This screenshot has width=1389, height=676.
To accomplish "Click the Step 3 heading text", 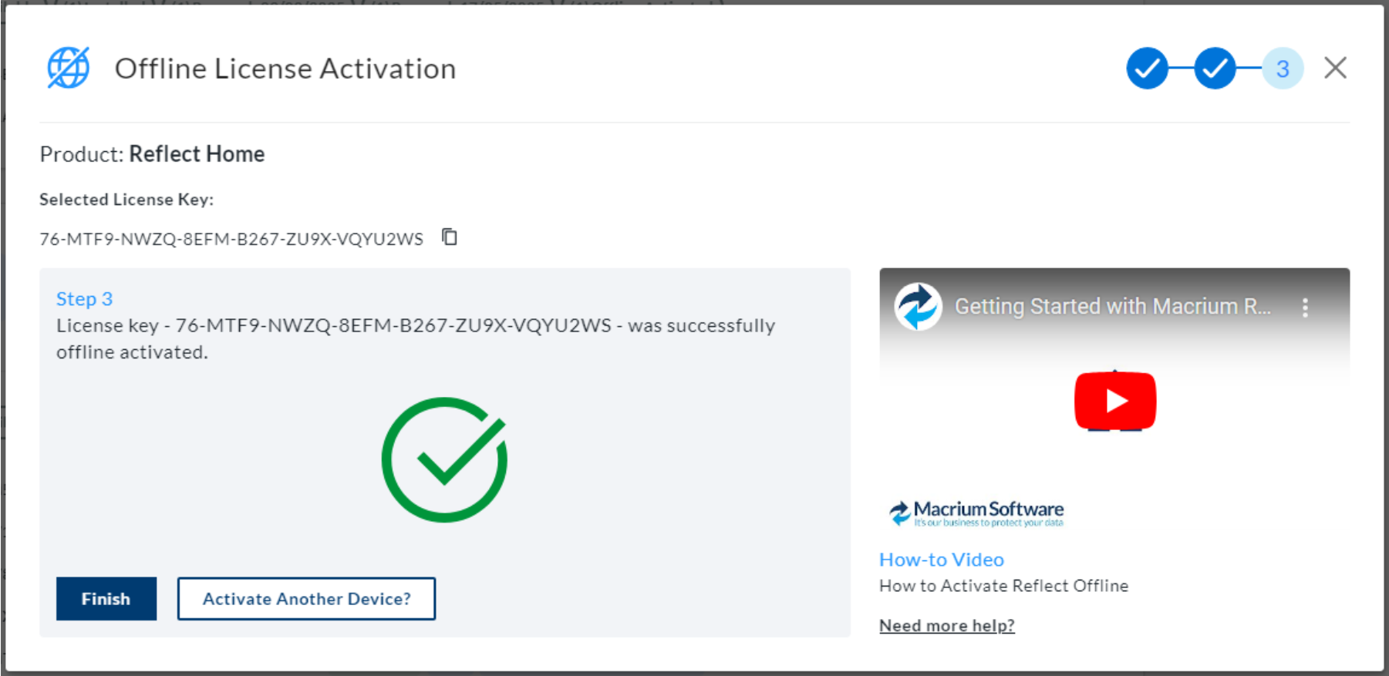I will (85, 299).
